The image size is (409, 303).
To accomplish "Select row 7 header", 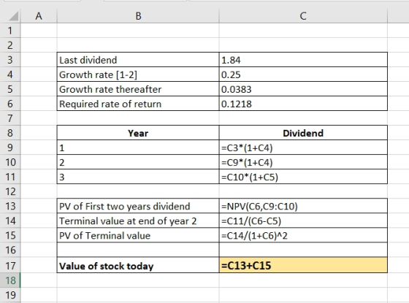I will (x=10, y=118).
